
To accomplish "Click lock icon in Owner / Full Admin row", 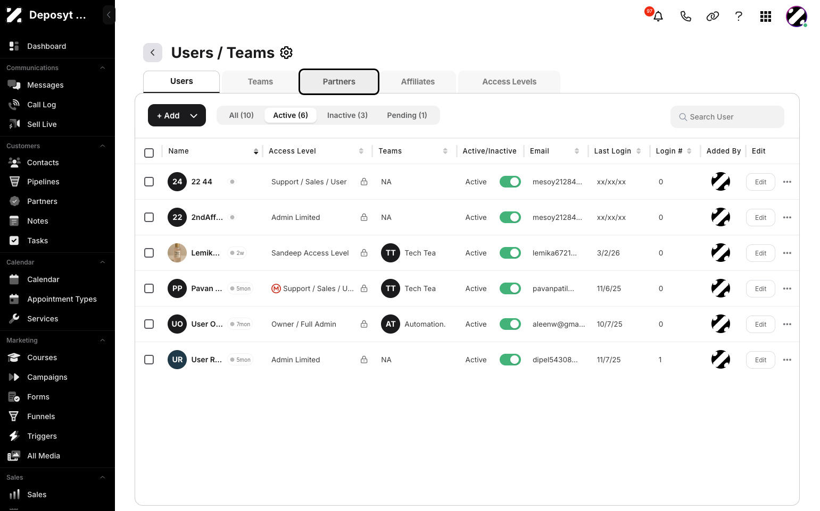I will 364,324.
